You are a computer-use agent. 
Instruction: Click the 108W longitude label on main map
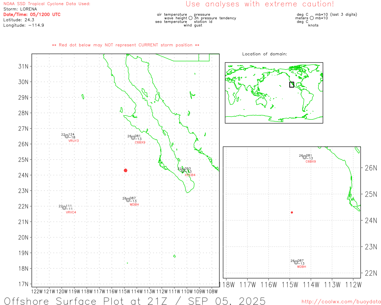pyautogui.click(x=212, y=291)
